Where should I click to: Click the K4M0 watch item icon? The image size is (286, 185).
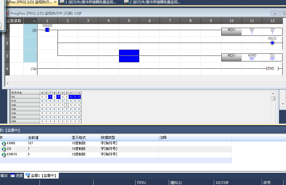tap(4, 143)
